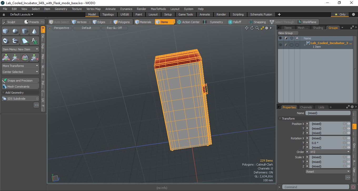Viewport: 358px width, 191px height.
Task: Click the viewport rotate view icon
Action: pyautogui.click(x=252, y=28)
